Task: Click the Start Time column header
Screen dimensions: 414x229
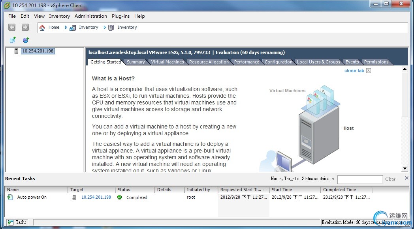Action: (295, 190)
